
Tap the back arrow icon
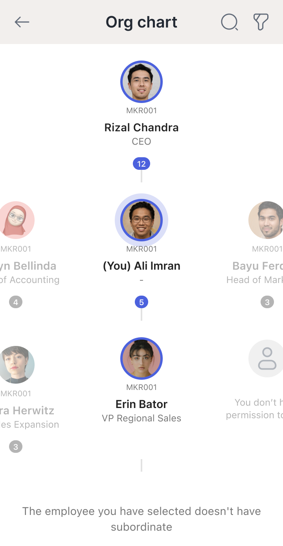pyautogui.click(x=22, y=22)
